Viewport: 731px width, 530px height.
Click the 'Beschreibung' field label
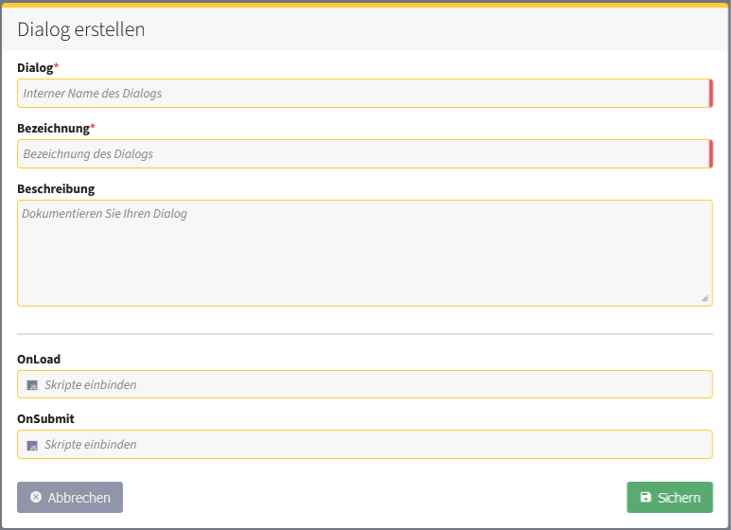tap(56, 188)
